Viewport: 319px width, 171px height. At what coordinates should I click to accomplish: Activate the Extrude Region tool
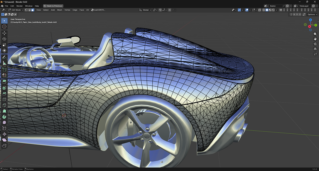[4, 82]
